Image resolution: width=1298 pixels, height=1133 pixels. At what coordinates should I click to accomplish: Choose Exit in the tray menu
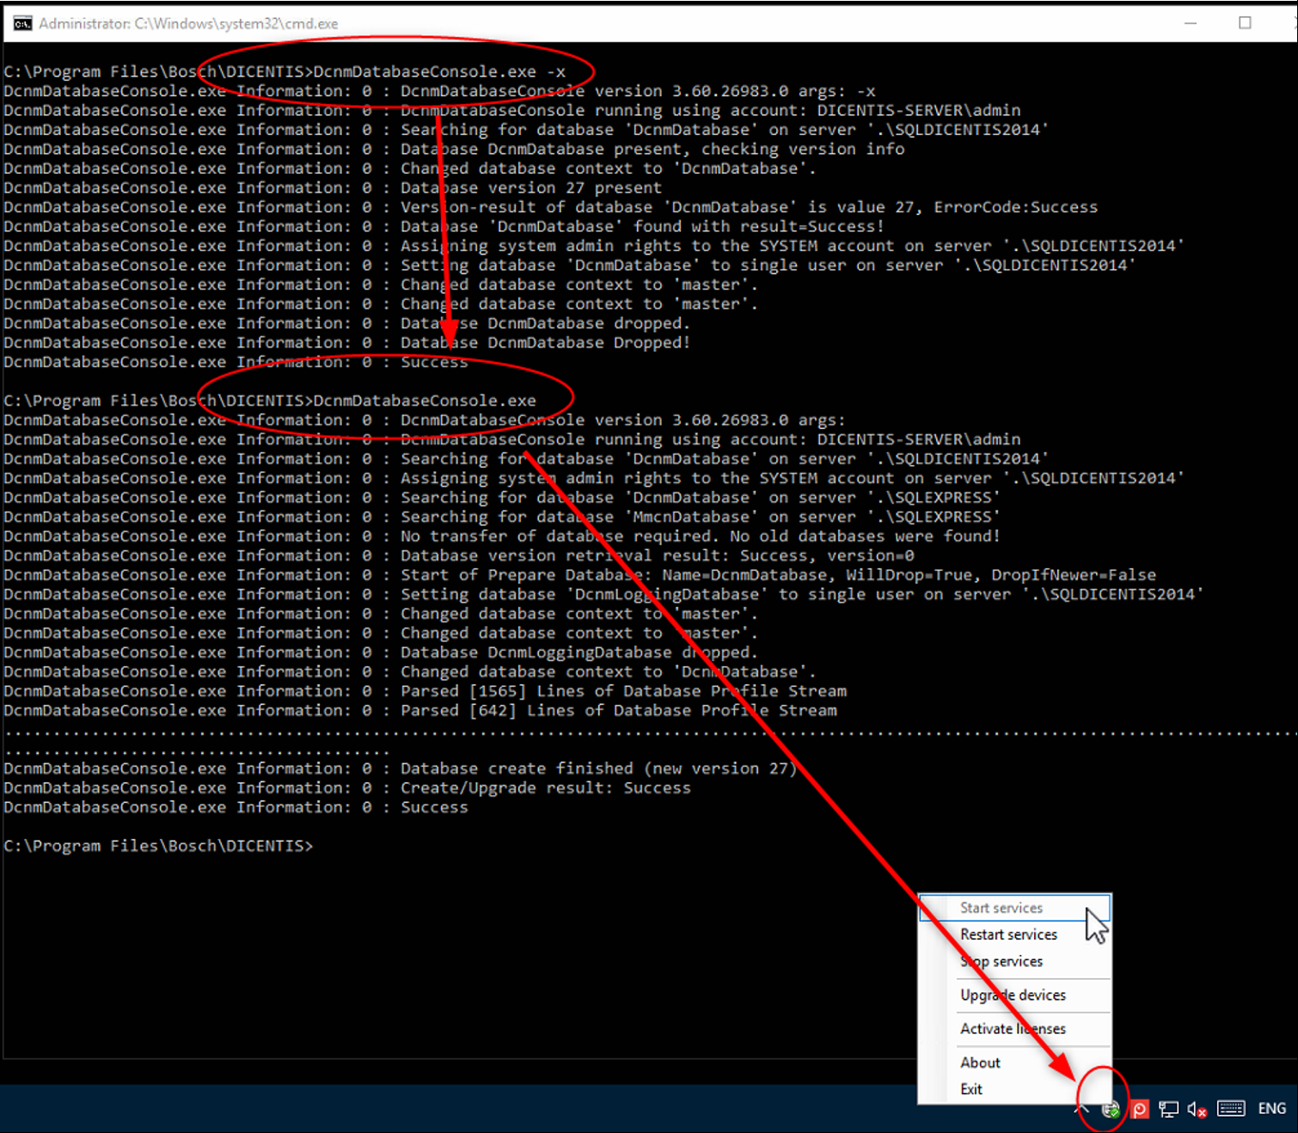[1015, 1089]
